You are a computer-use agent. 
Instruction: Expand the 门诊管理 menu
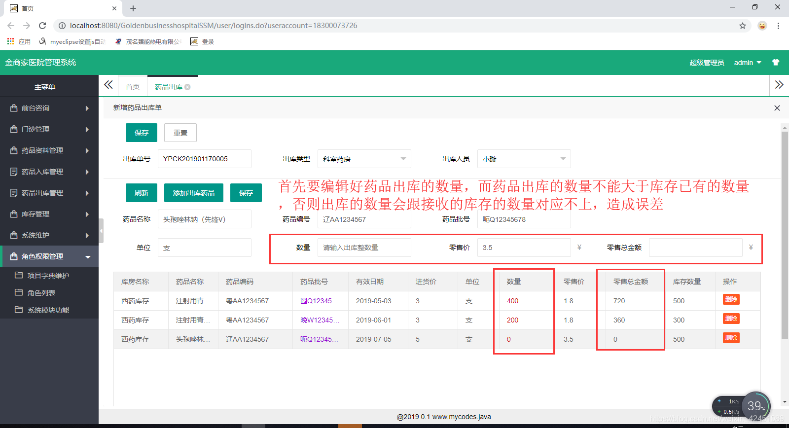pyautogui.click(x=87, y=129)
